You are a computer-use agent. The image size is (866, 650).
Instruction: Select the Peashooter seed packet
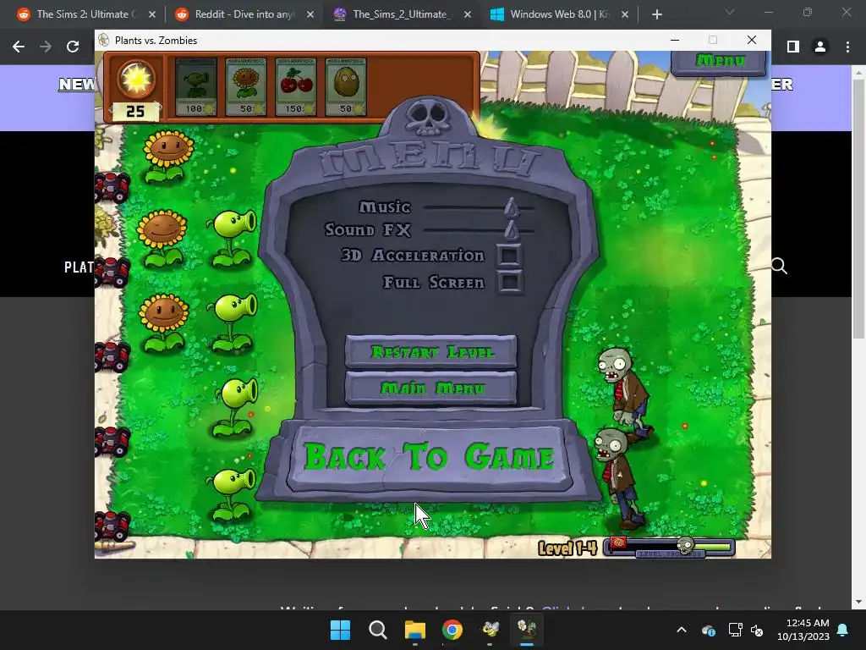coord(196,87)
